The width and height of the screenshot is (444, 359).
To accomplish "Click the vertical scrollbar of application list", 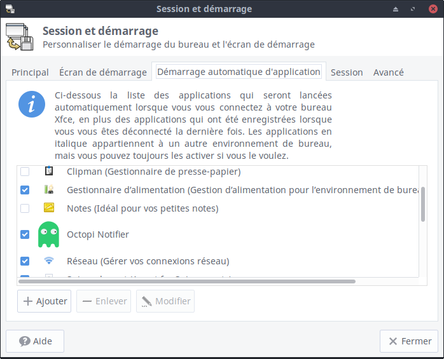I will pyautogui.click(x=423, y=204).
